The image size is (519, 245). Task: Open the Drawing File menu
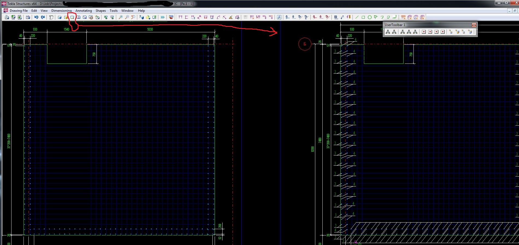coord(19,11)
